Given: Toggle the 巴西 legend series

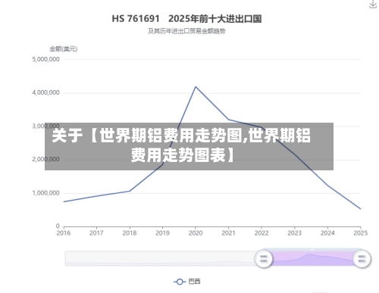Looking at the screenshot, I should 186,282.
